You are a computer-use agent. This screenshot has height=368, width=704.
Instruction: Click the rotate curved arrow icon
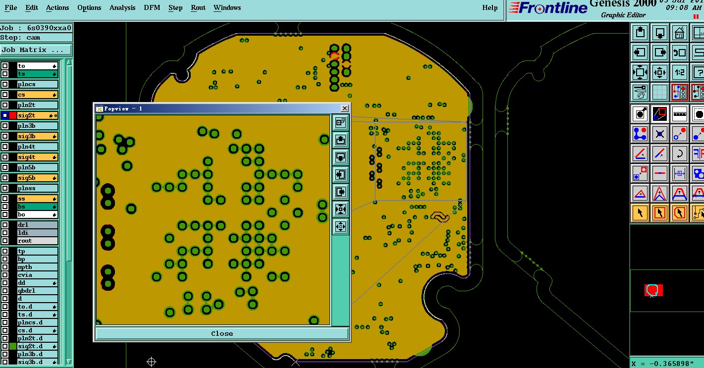[x=679, y=154]
